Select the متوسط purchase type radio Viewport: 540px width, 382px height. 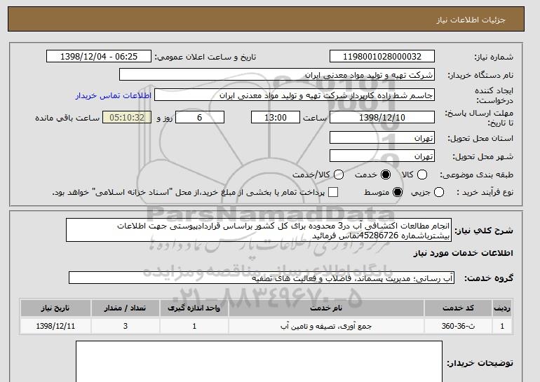click(x=398, y=192)
